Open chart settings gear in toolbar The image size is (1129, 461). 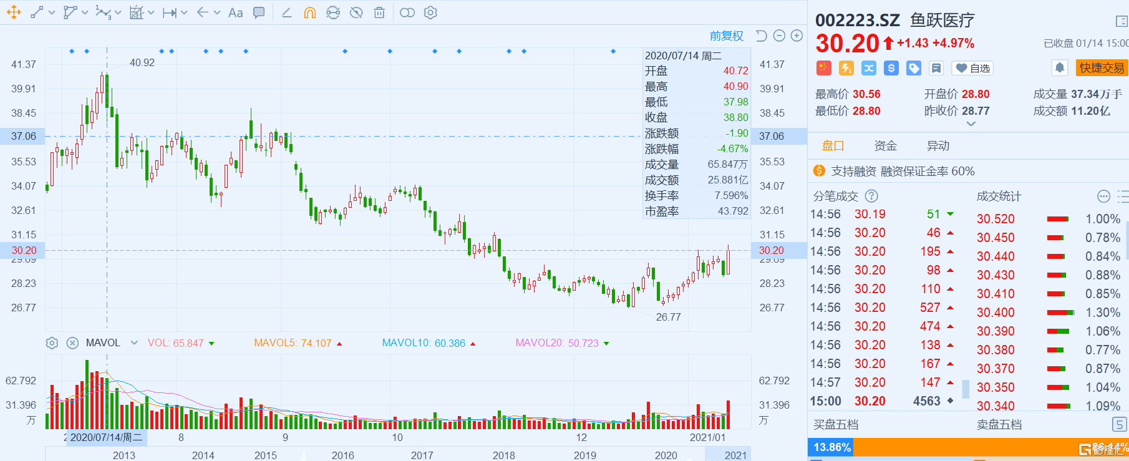point(430,12)
